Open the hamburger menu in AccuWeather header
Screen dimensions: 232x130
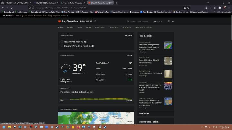[x=173, y=21]
